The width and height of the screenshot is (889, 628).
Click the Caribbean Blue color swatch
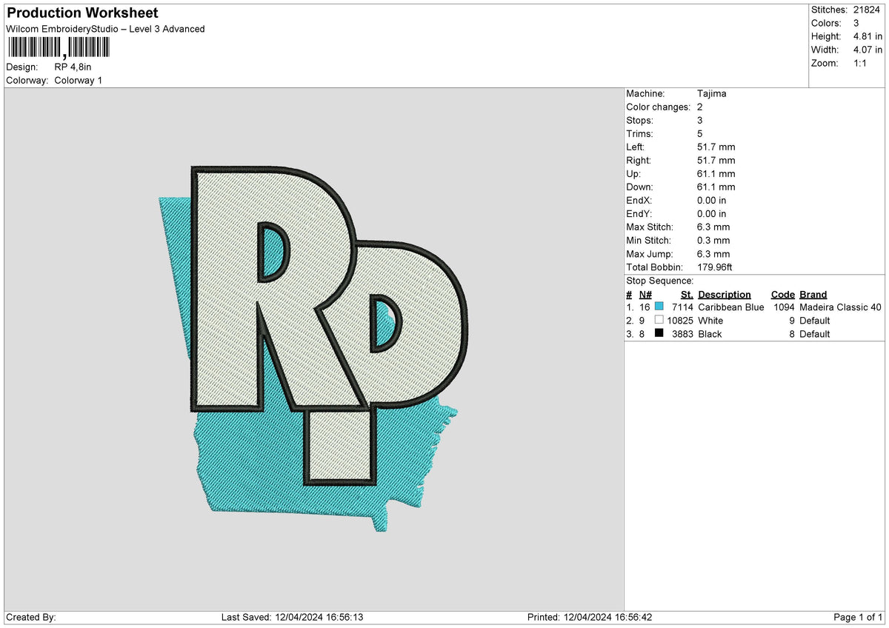tap(659, 307)
